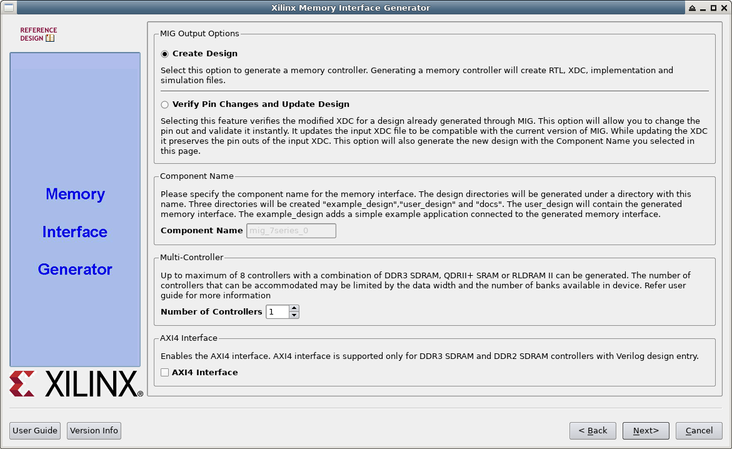This screenshot has width=732, height=449.
Task: Increase Number of Controllers with the up arrow
Action: [x=294, y=308]
